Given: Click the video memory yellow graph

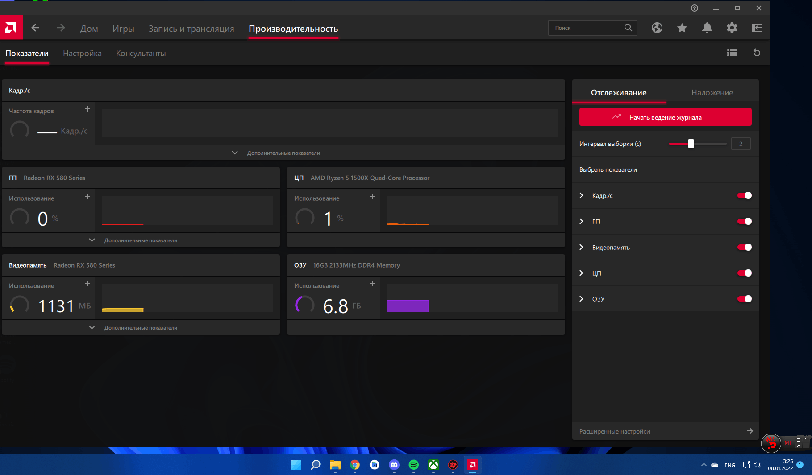Looking at the screenshot, I should point(122,310).
